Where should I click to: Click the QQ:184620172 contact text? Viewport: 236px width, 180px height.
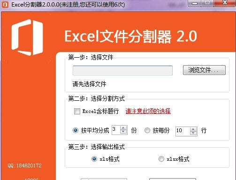[24, 165]
